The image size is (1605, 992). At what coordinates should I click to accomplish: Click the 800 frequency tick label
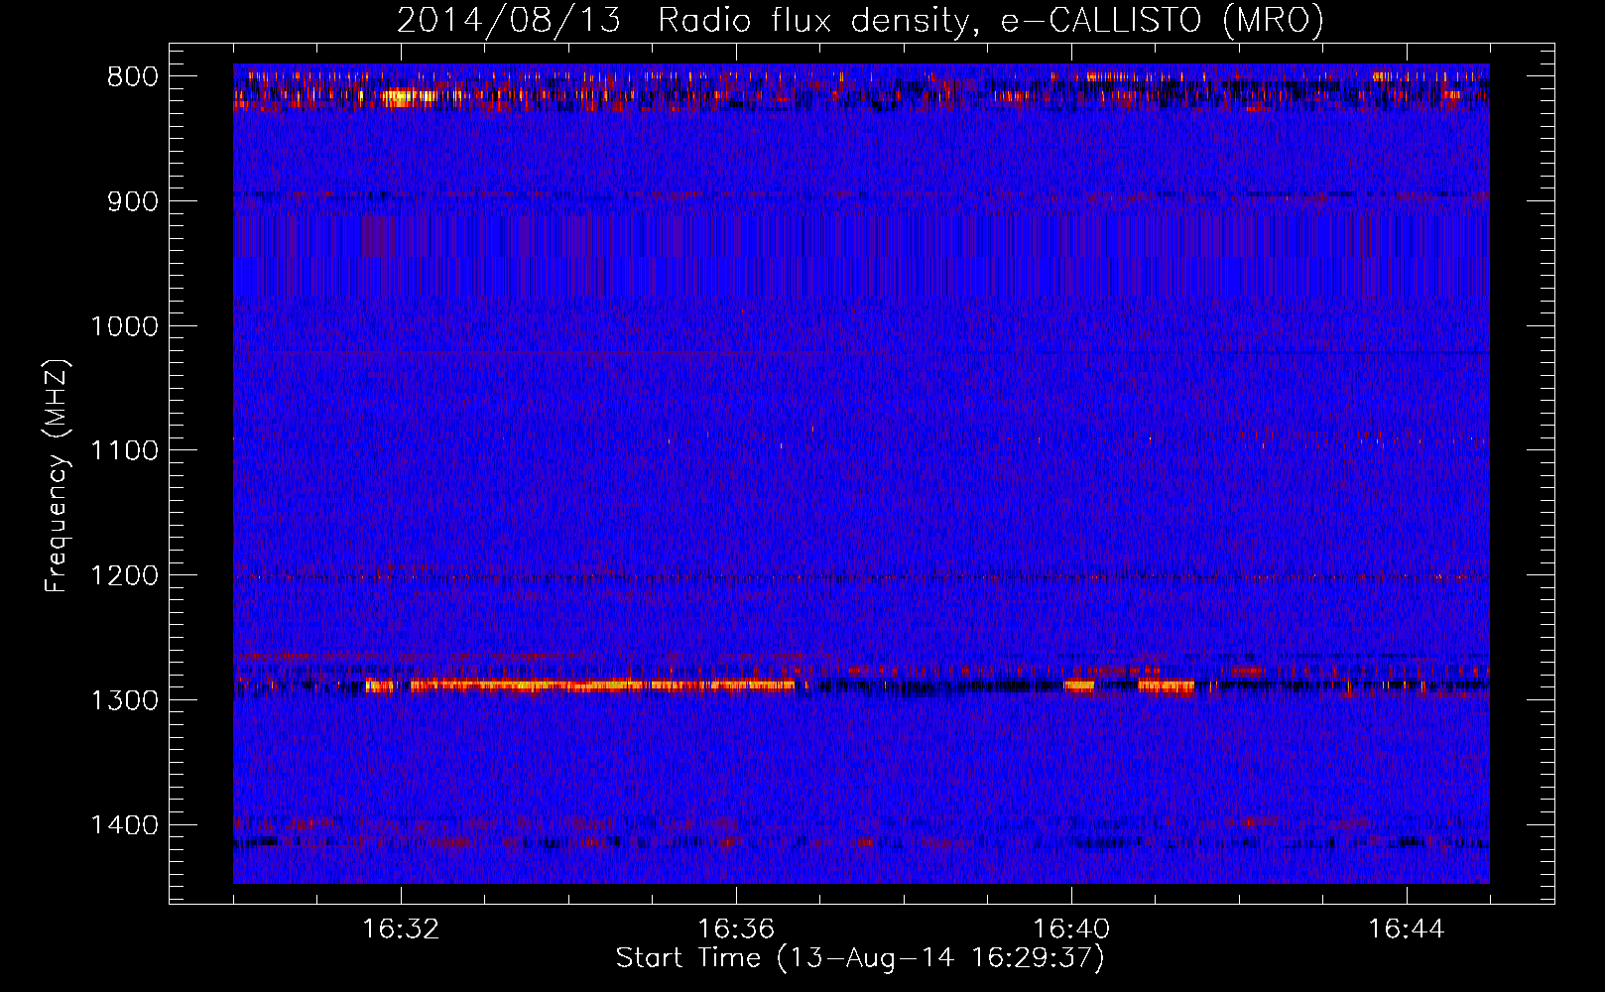click(x=133, y=77)
